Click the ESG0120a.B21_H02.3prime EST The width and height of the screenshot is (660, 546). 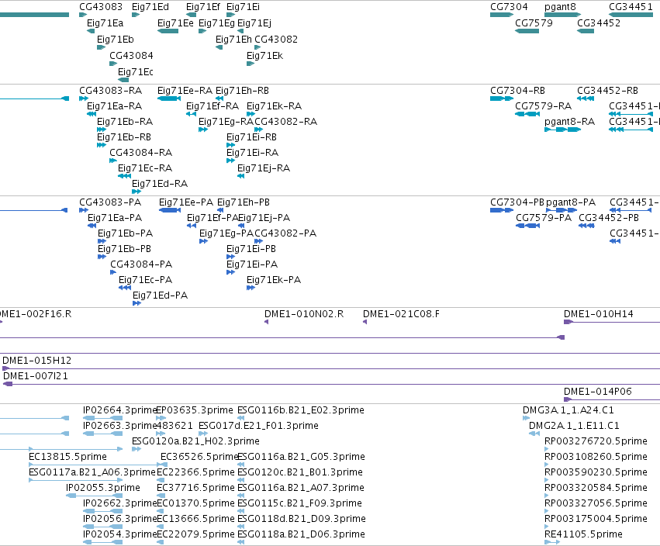pyautogui.click(x=136, y=450)
